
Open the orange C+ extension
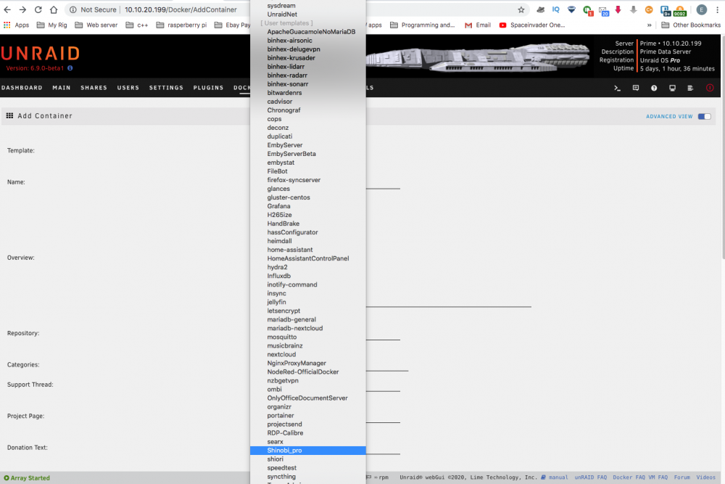click(x=649, y=9)
